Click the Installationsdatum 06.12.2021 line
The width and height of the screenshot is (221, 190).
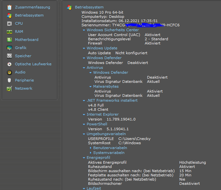click(120, 21)
